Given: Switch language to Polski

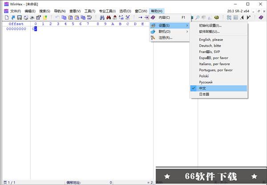Looking at the screenshot, I should tap(218, 76).
